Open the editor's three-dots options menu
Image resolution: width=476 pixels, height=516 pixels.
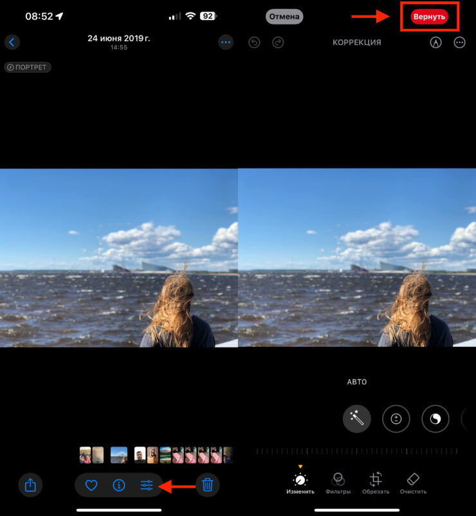tap(459, 42)
